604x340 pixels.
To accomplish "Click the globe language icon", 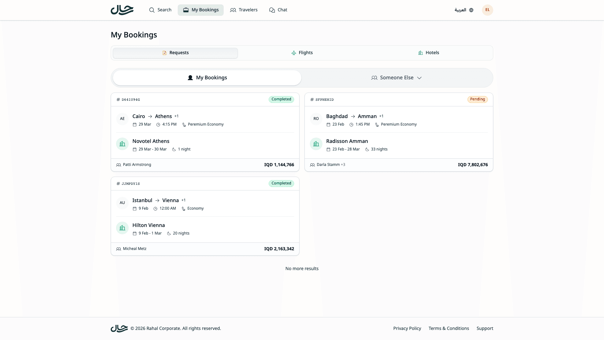I will 471,10.
